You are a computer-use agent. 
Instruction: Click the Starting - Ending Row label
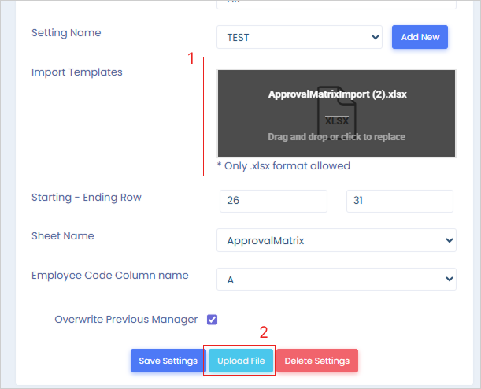[86, 198]
